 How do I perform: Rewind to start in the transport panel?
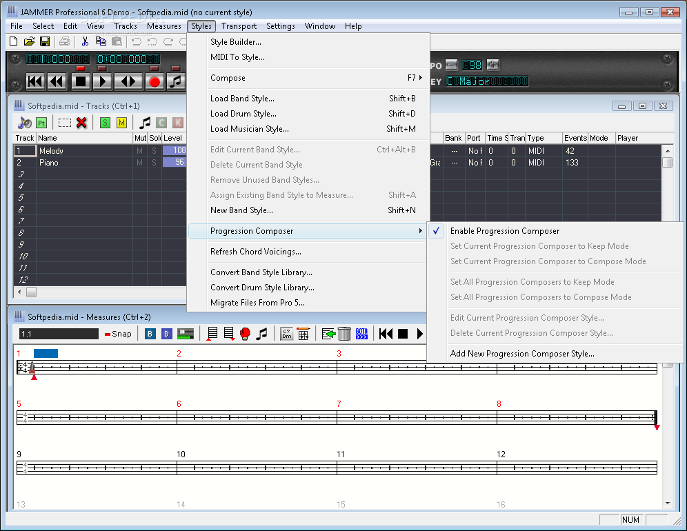click(35, 81)
